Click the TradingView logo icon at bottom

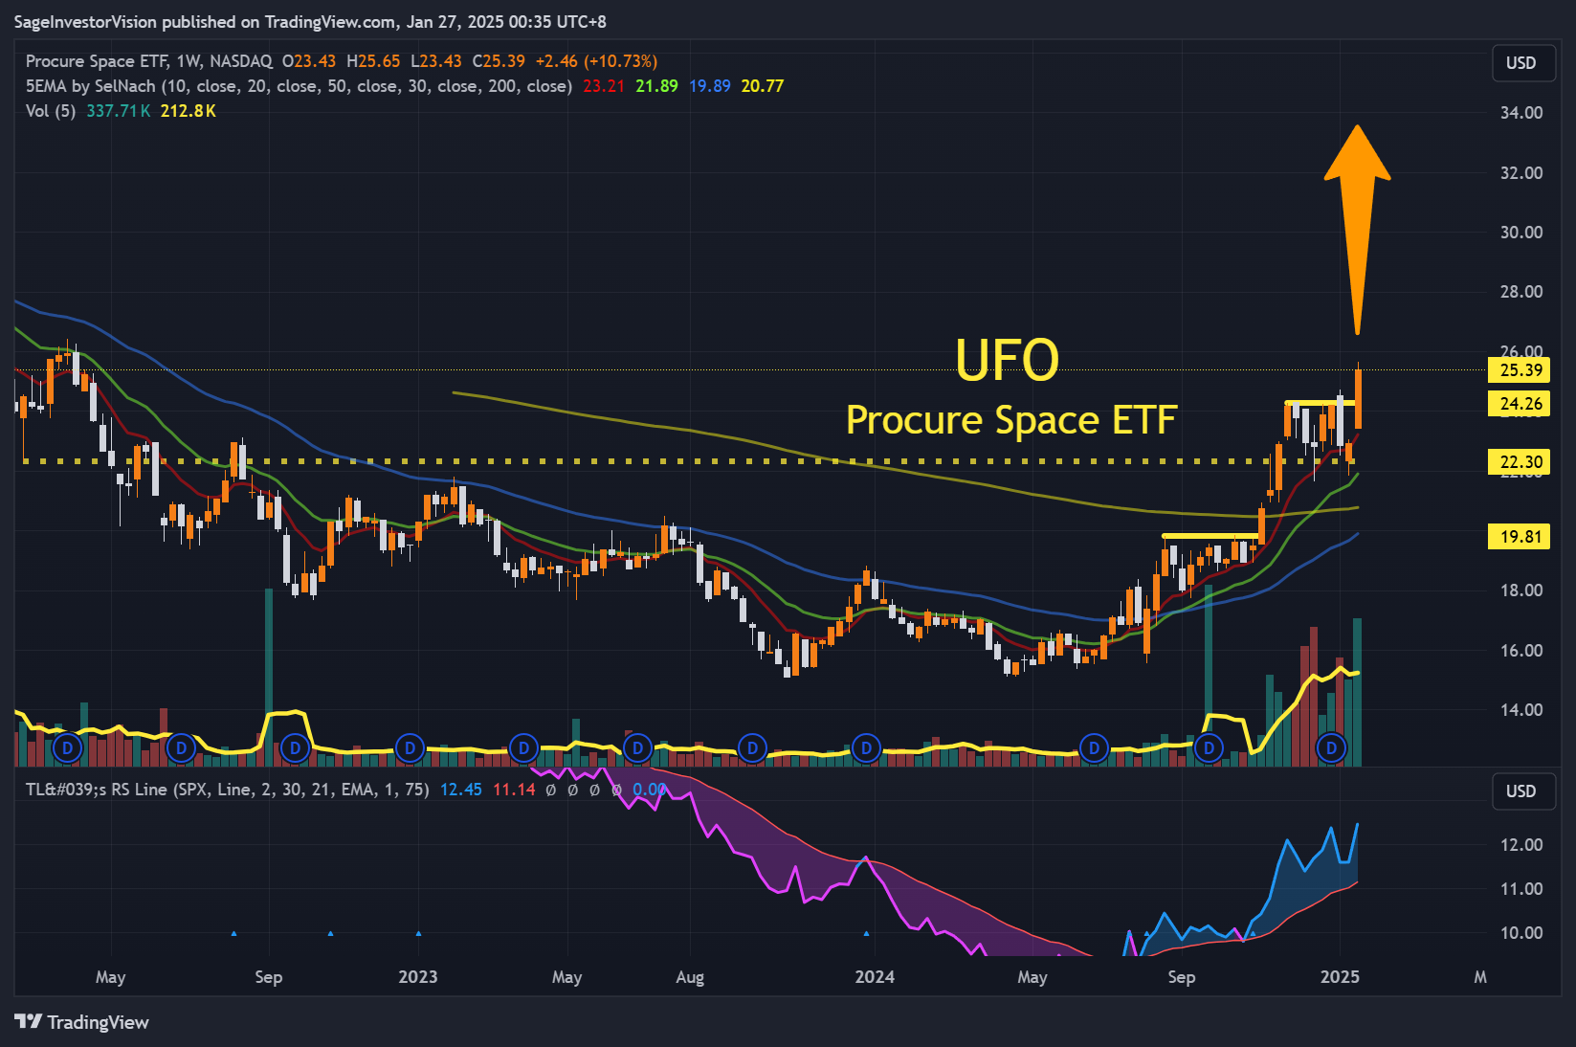(29, 1021)
